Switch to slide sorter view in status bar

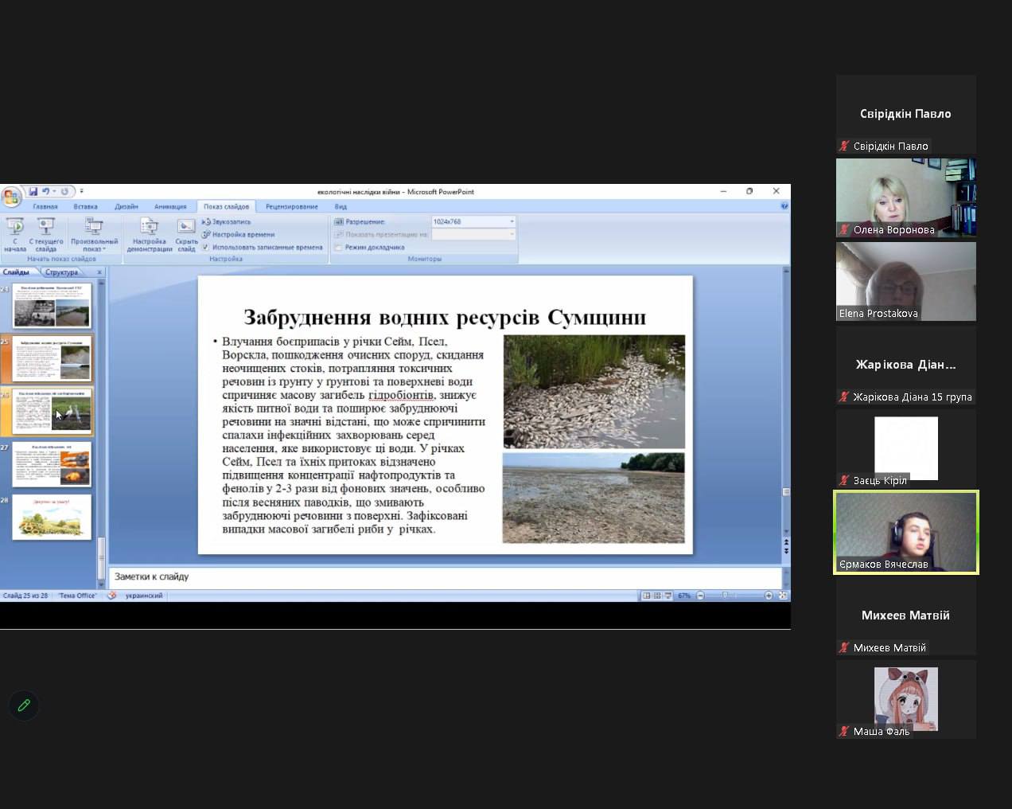(657, 596)
